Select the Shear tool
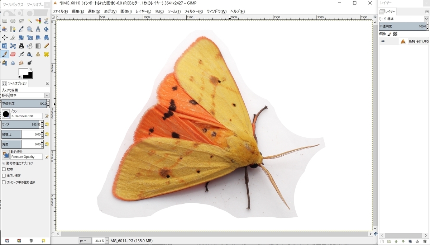This screenshot has height=245, width=430. pyautogui.click(x=38, y=37)
